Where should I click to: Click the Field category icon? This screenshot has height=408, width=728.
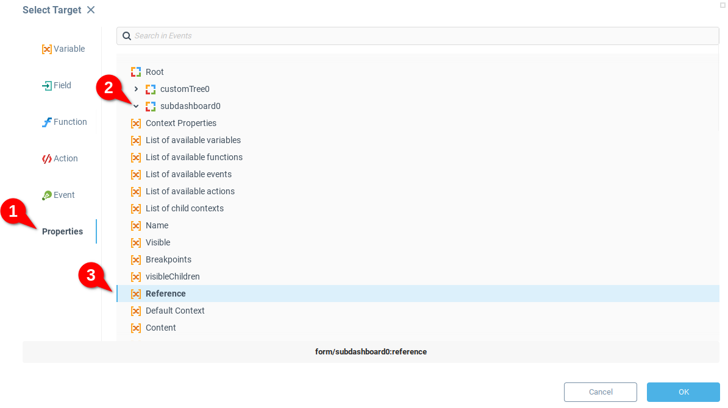point(47,86)
